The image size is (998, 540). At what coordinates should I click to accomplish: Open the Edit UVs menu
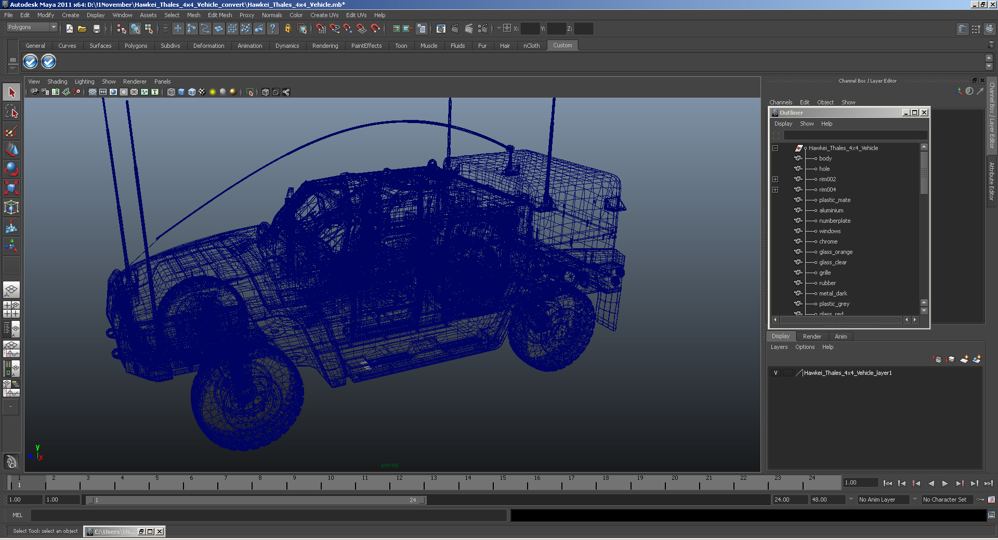click(356, 15)
